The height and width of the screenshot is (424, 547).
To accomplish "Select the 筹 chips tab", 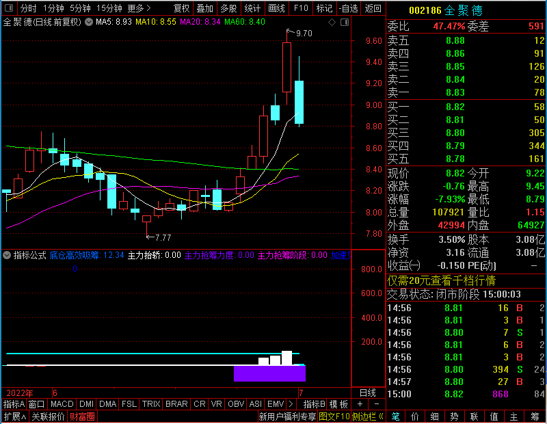I will pyautogui.click(x=535, y=416).
